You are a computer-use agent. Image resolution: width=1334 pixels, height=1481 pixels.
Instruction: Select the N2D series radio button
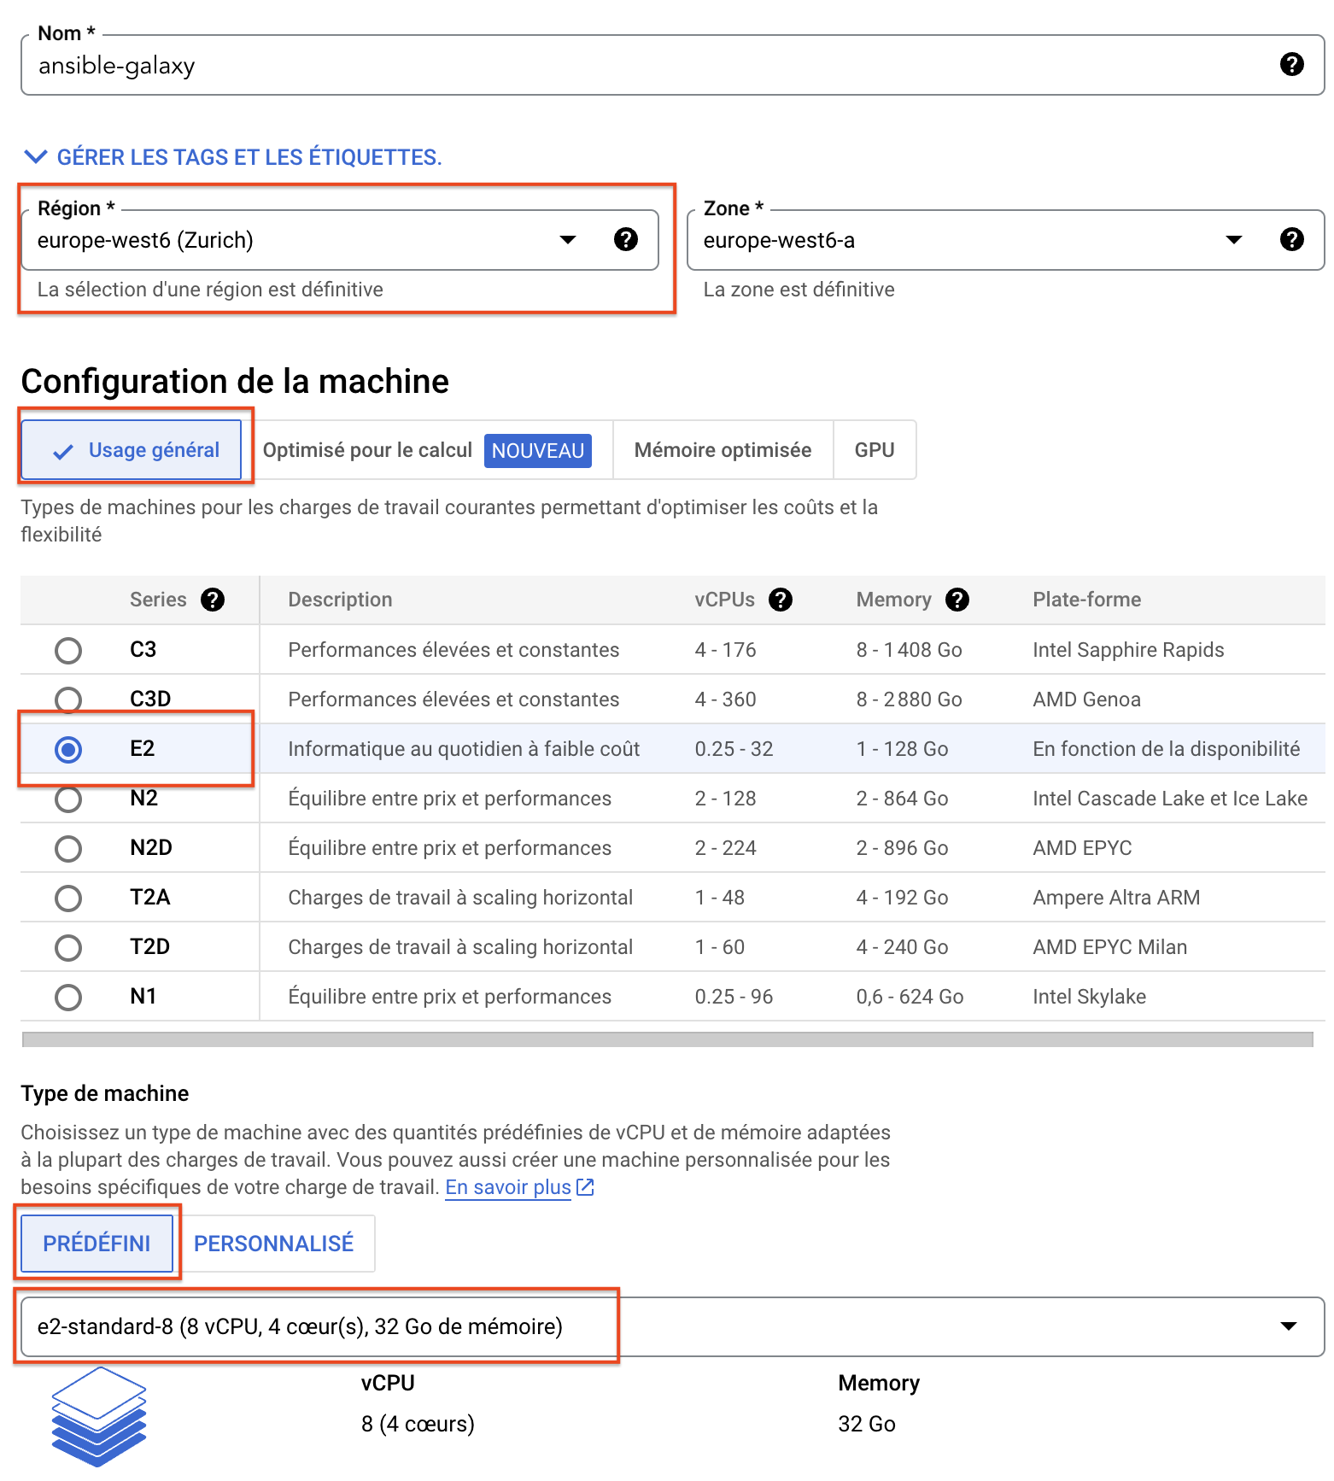(68, 849)
